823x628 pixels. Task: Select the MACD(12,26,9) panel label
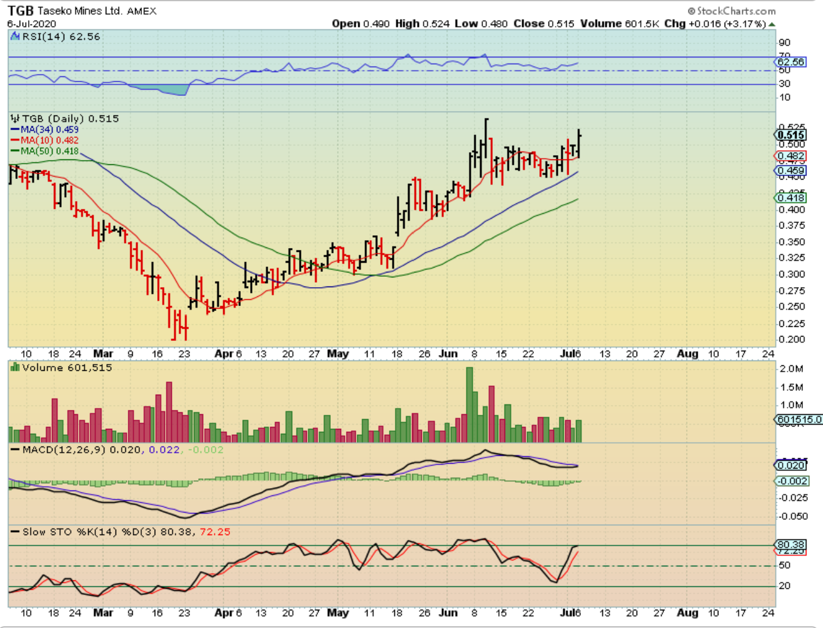point(65,450)
